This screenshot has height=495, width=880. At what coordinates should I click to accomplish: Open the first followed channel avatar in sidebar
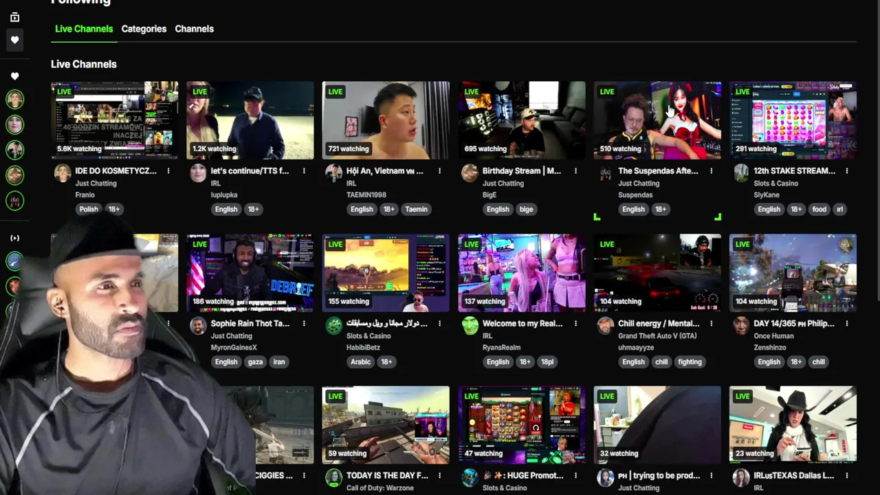(x=14, y=99)
